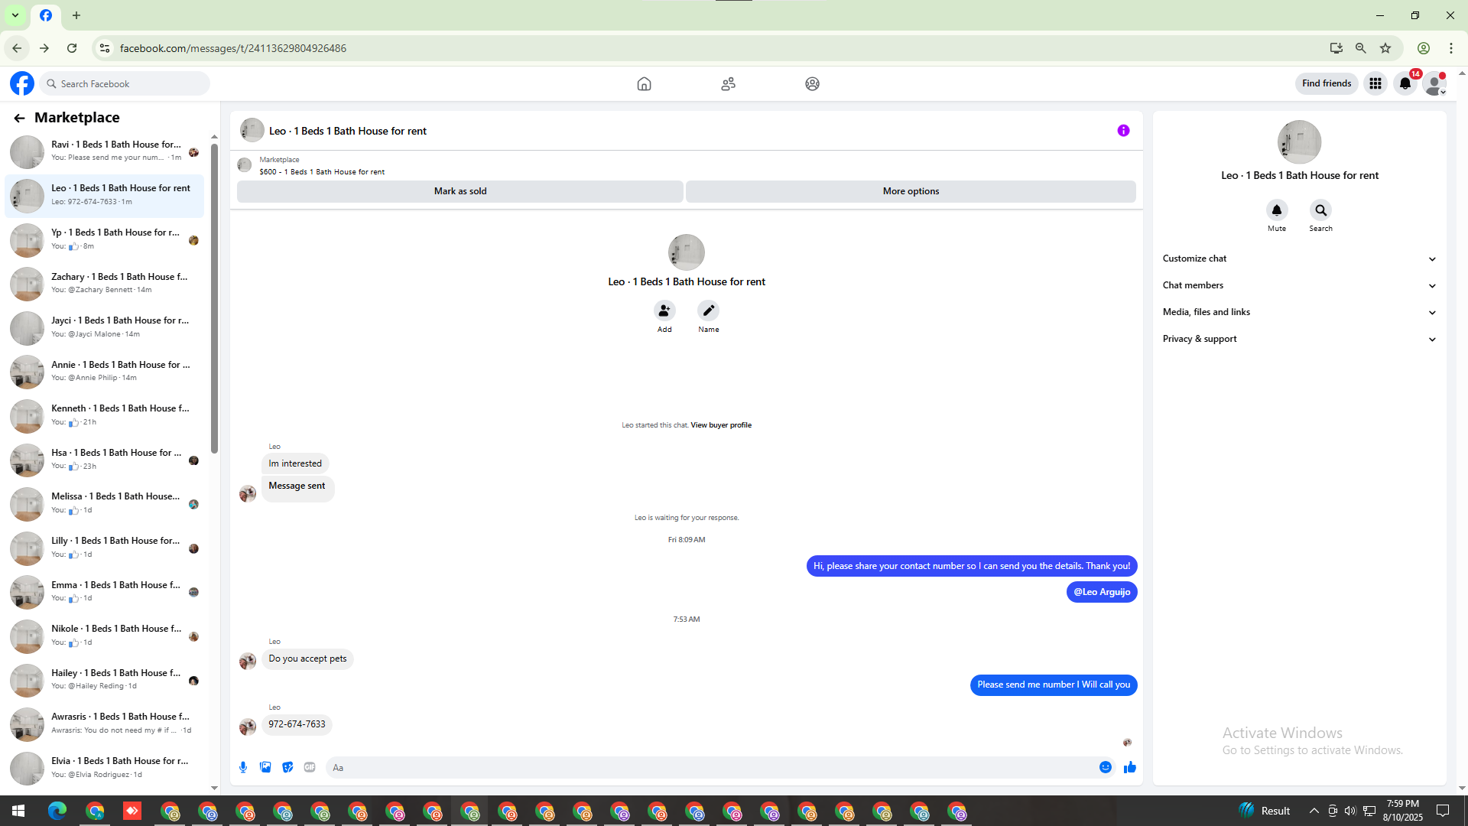Viewport: 1468px width, 826px height.
Task: Expand Chat members section
Action: 1299,285
